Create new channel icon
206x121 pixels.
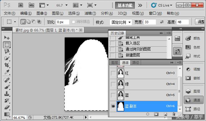pyautogui.click(x=165, y=114)
